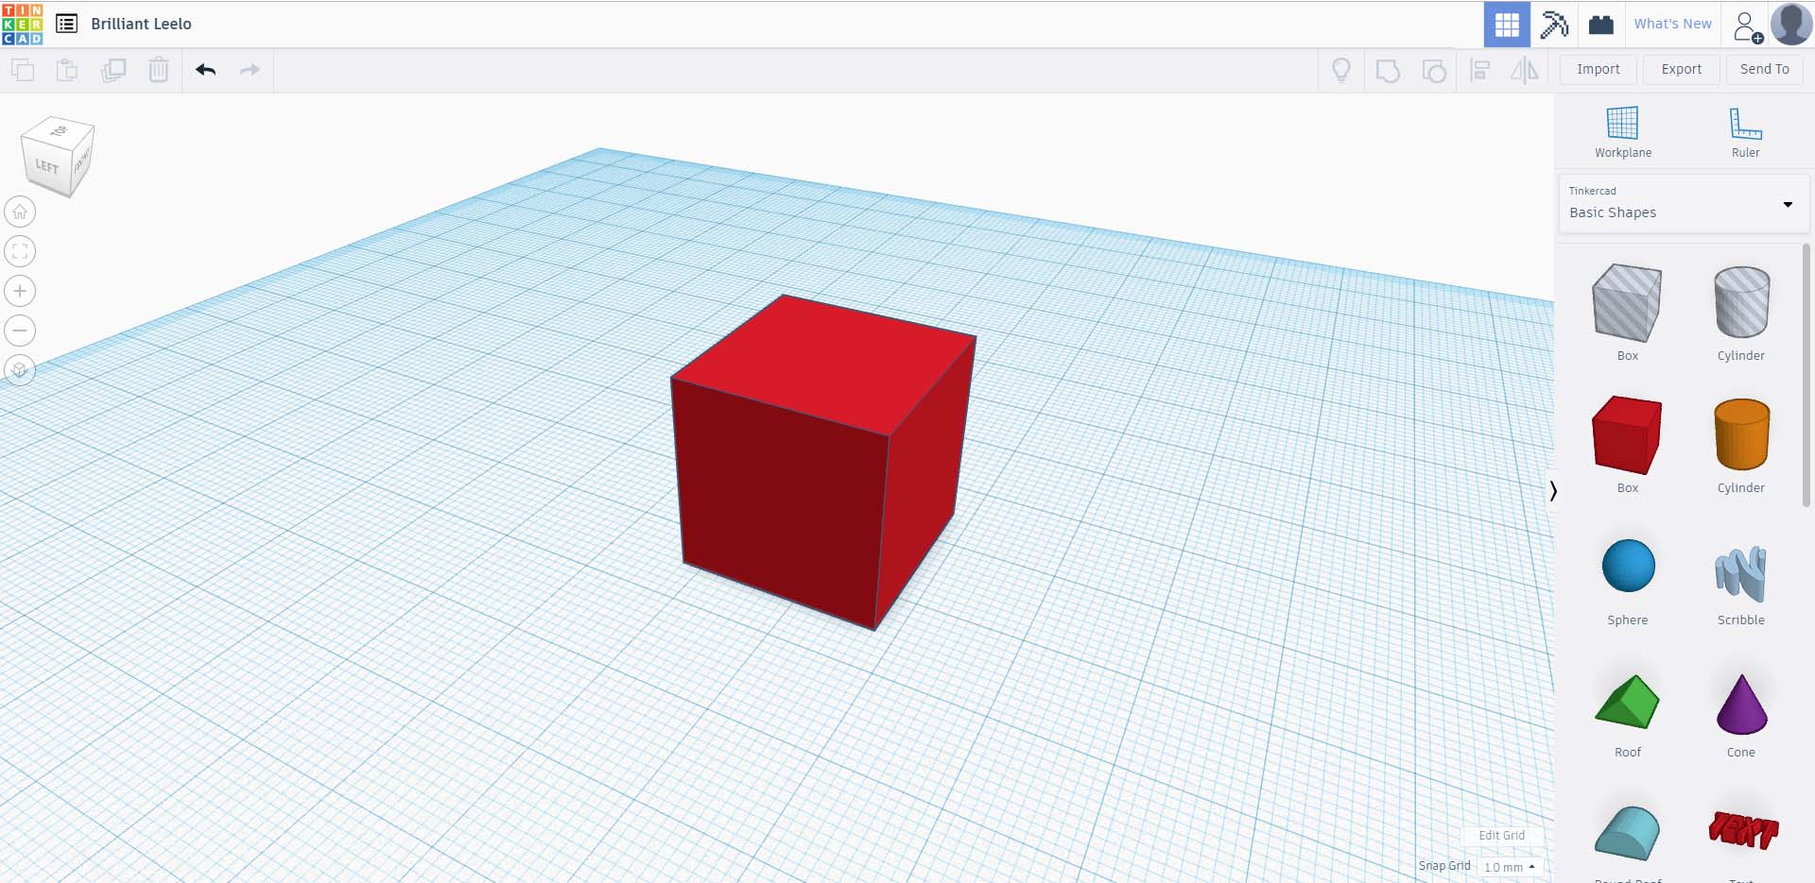Open the design list menu icon
The image size is (1815, 883).
coord(66,24)
